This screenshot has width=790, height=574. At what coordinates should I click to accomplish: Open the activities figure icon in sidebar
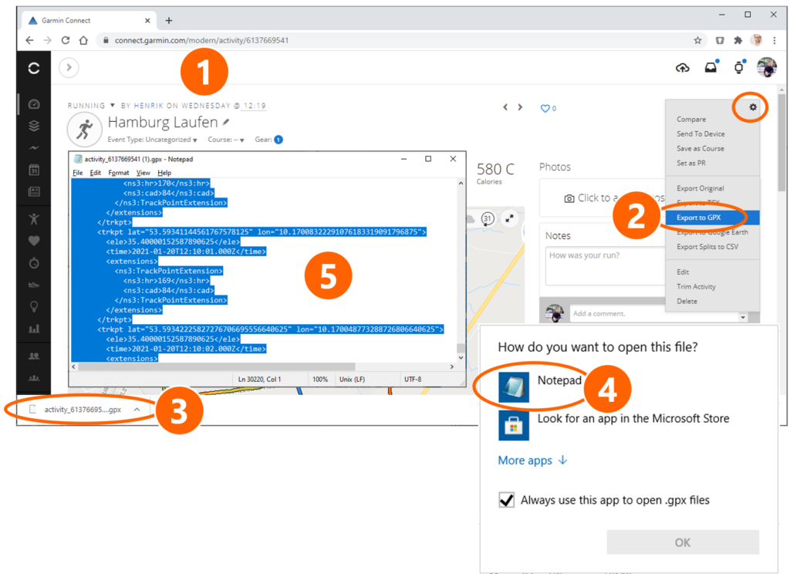34,218
